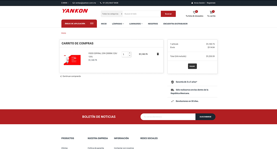Screen dimensions: 277x149
Task: Click the red Buscar search button
Action: 168,14
